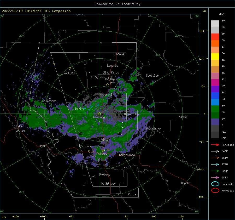Click the ThreeHills town label
Screen dimensions: 235x220
131,114
